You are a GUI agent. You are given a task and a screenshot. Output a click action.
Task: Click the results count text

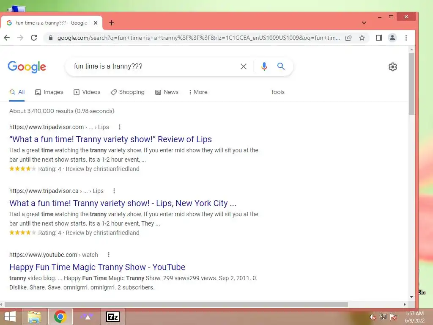click(62, 111)
